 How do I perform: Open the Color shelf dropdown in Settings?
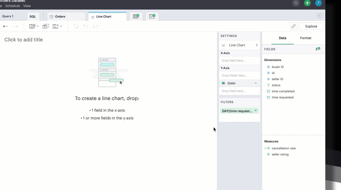point(255,83)
